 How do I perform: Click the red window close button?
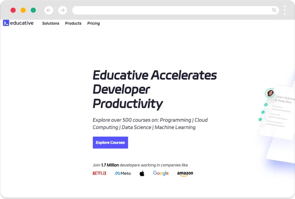pos(13,10)
